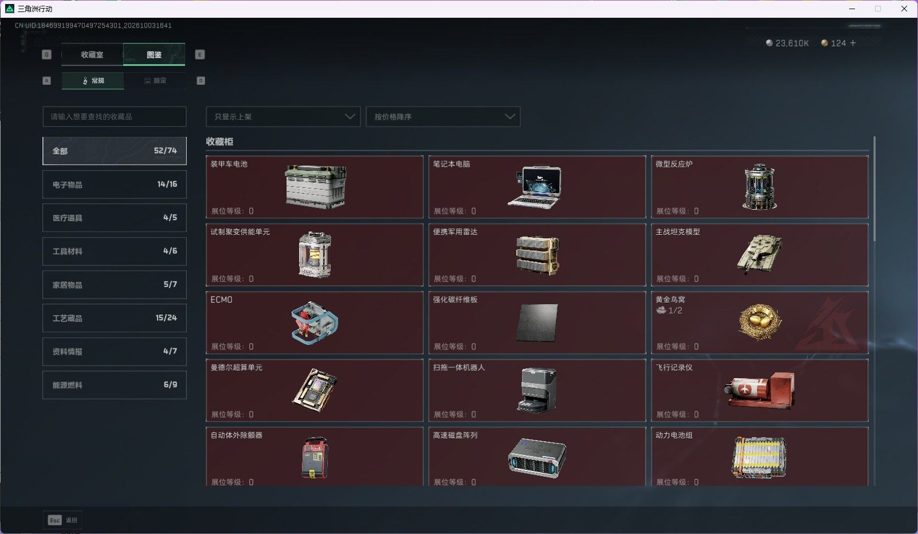Filter by 工艺藏品 category
Image resolution: width=918 pixels, height=534 pixels.
pos(115,318)
